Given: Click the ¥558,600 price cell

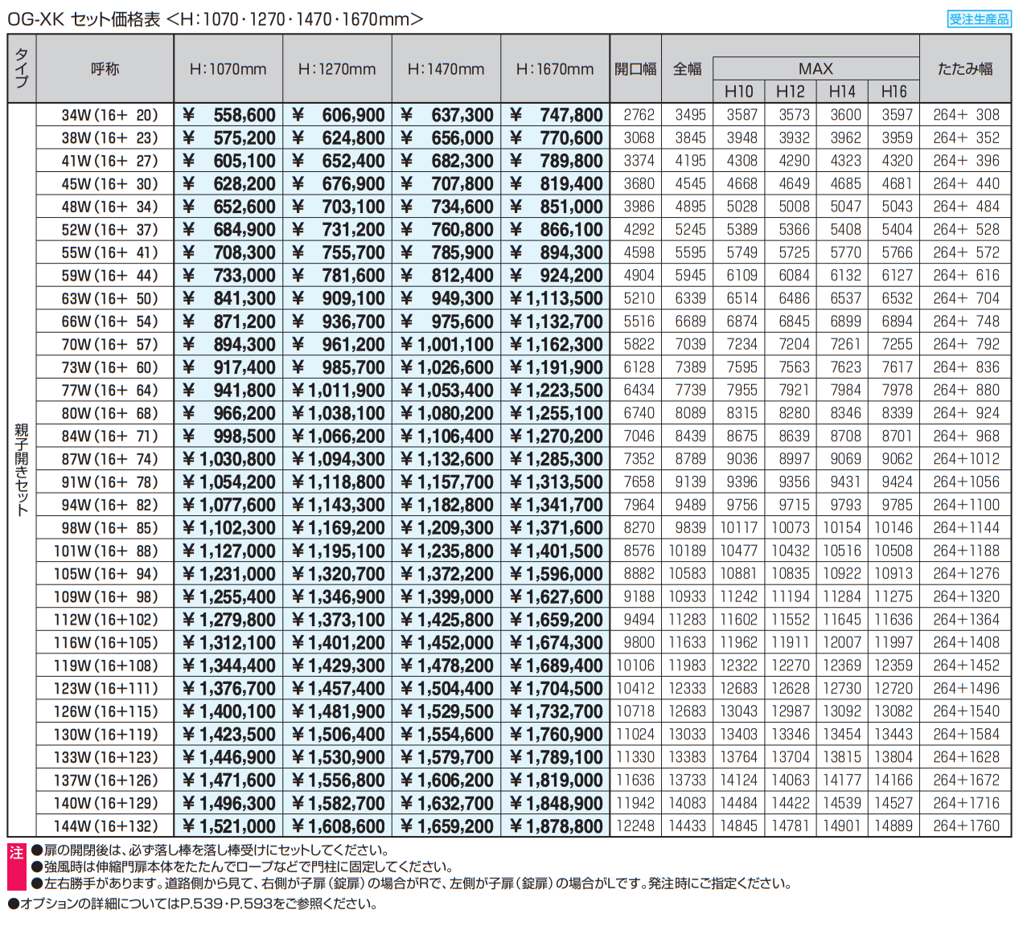Looking at the screenshot, I should point(229,115).
